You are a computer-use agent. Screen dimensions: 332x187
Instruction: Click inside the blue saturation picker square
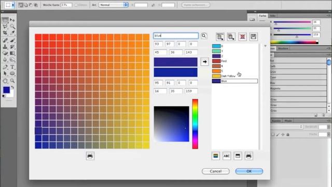(x=172, y=124)
